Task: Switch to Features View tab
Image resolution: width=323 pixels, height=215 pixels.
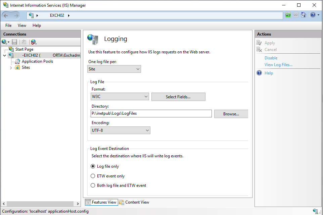Action: 101,202
